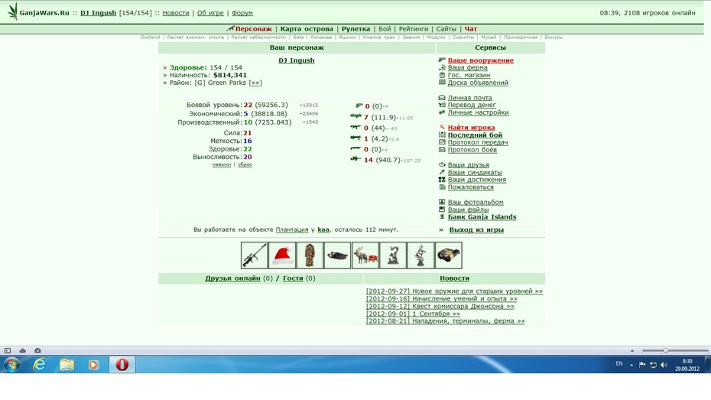Open Протокол передач
The height and width of the screenshot is (400, 711).
coord(478,142)
